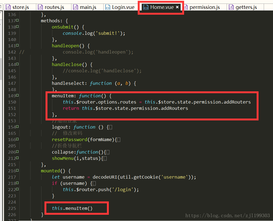
Task: Click 'handleselect' on line 147
Action: click(68, 83)
